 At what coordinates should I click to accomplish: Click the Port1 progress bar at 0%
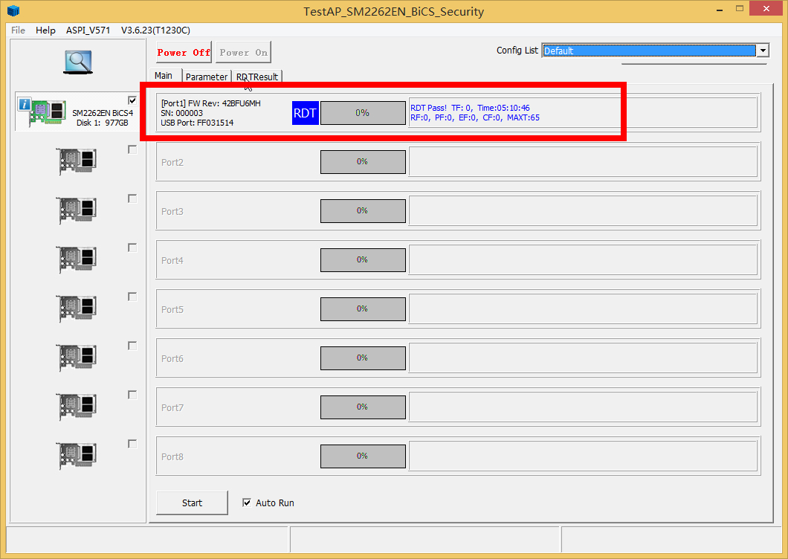[x=363, y=113]
